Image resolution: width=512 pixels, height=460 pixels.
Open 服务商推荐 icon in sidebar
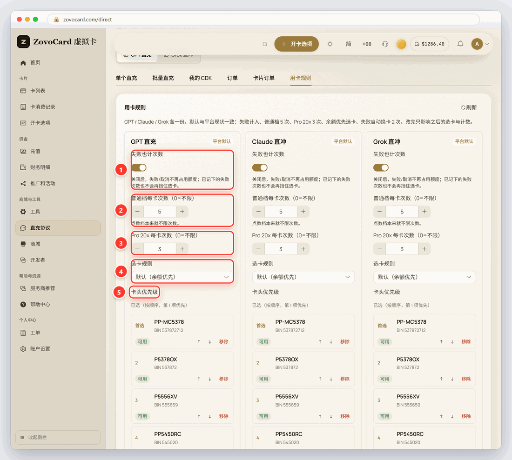click(x=23, y=288)
